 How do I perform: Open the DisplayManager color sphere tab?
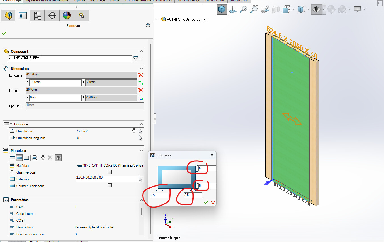click(x=67, y=16)
